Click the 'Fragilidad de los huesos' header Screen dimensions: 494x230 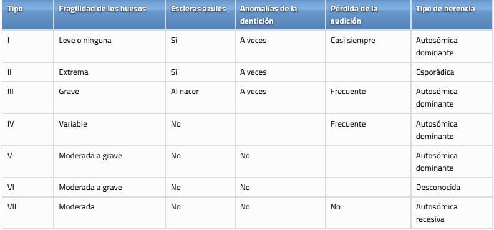pos(102,9)
